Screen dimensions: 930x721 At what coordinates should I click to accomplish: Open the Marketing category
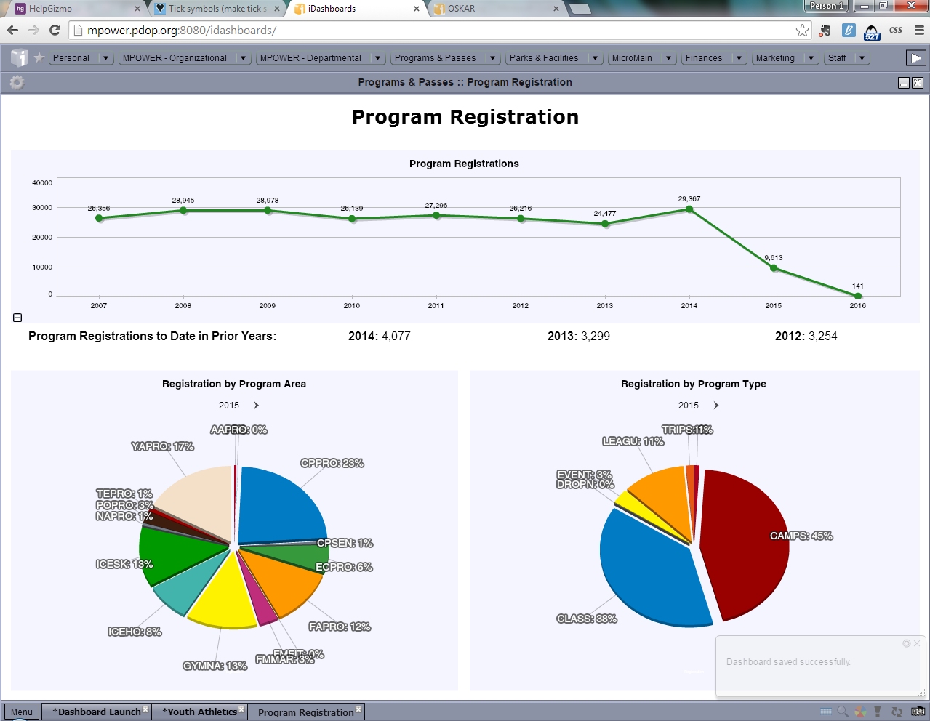pyautogui.click(x=776, y=58)
